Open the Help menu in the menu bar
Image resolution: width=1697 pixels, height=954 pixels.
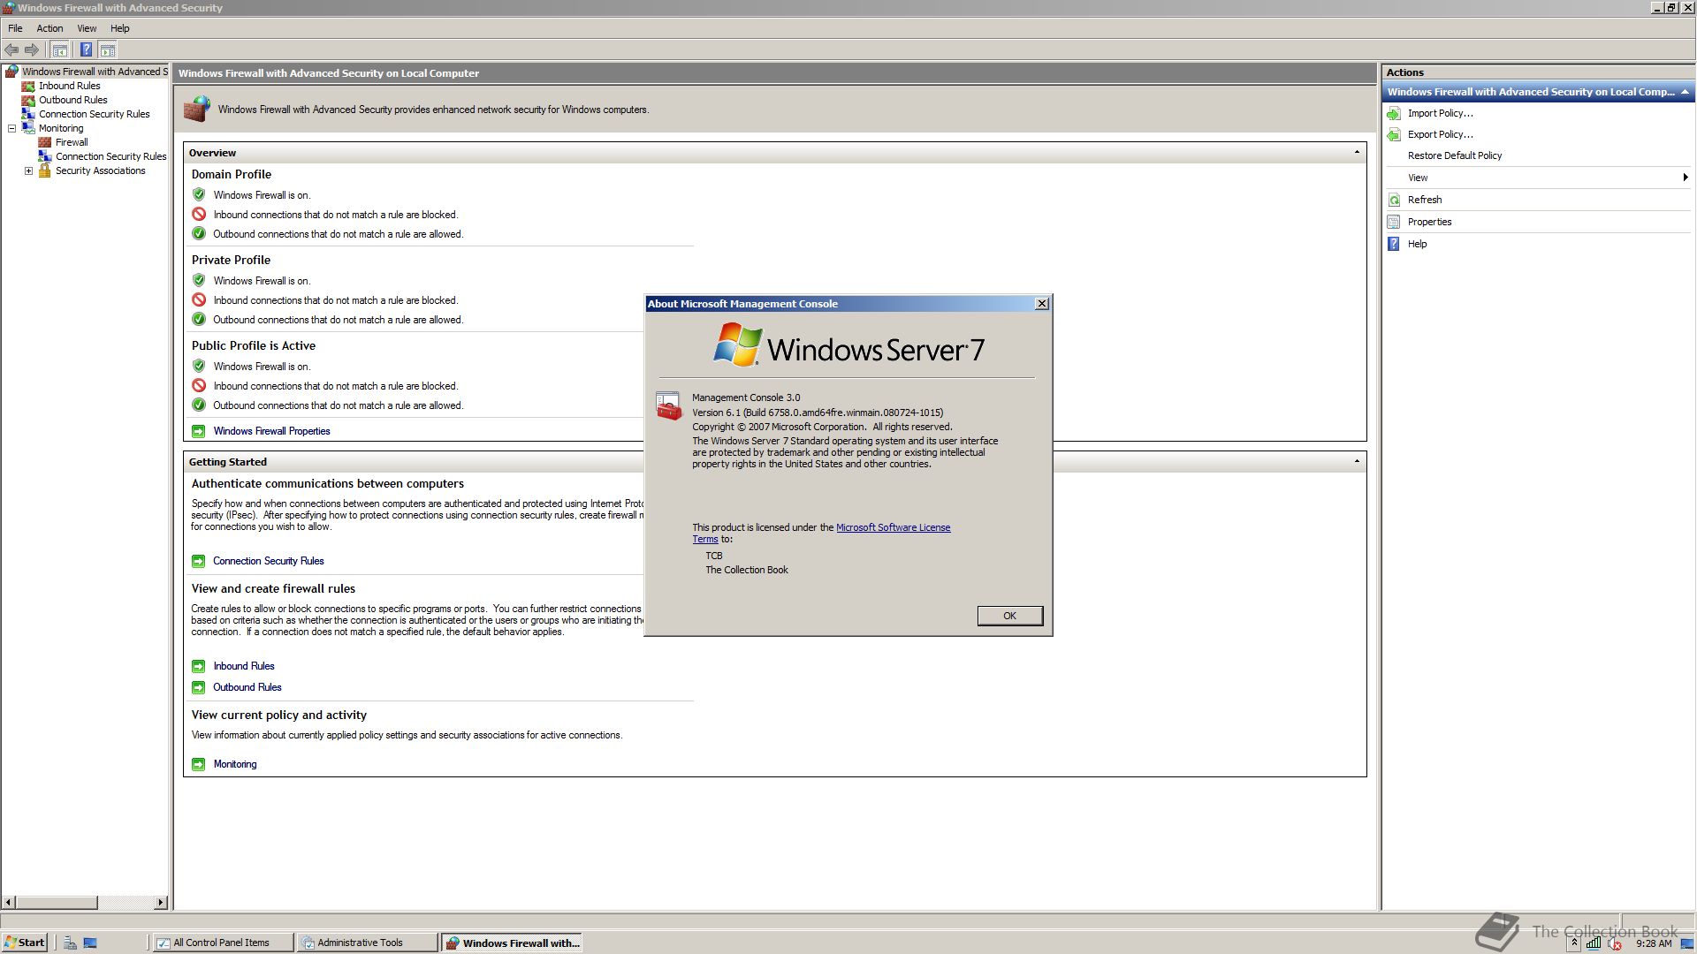pyautogui.click(x=119, y=28)
